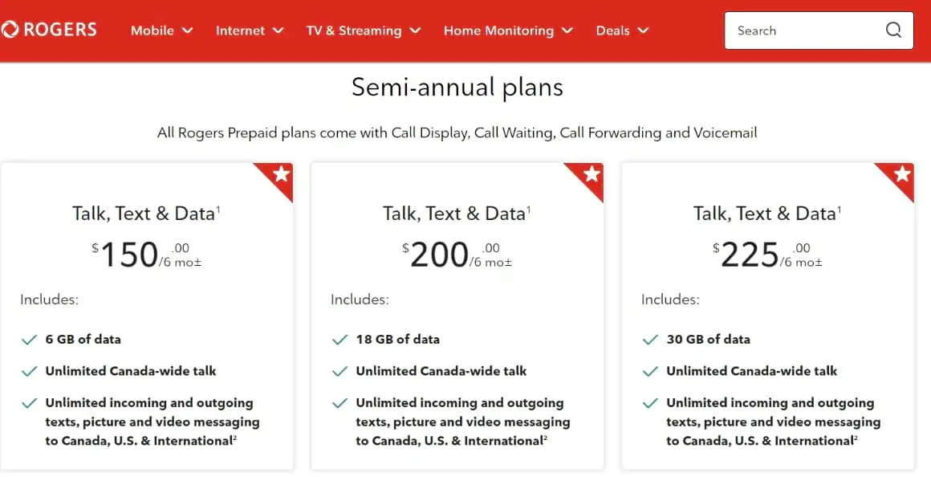This screenshot has width=931, height=477.
Task: Open the TV & Streaming dropdown
Action: 363,31
